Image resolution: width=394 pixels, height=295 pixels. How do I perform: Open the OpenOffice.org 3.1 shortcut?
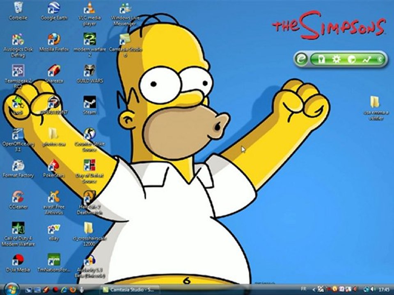[x=18, y=140]
